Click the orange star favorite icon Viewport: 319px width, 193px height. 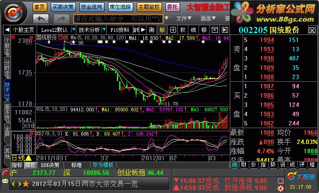pos(26,184)
